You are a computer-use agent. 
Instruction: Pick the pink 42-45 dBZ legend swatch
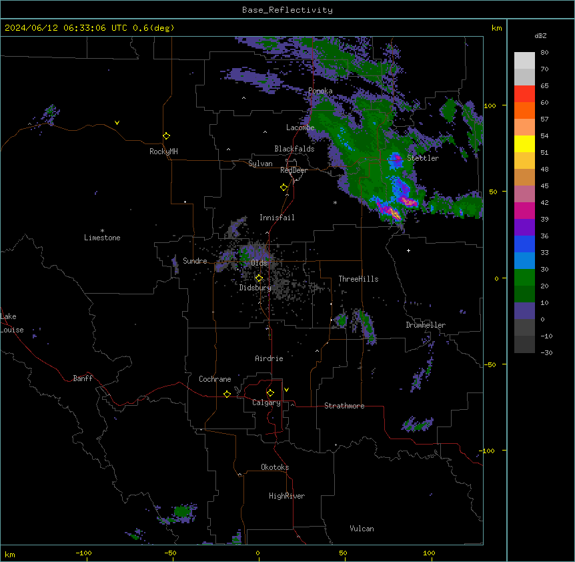tap(524, 194)
